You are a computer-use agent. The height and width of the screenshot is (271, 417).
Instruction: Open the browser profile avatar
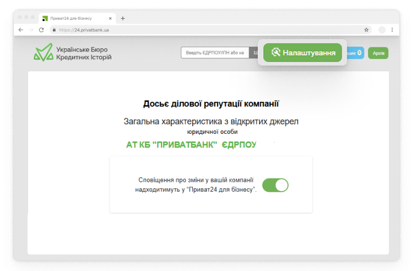tap(382, 30)
